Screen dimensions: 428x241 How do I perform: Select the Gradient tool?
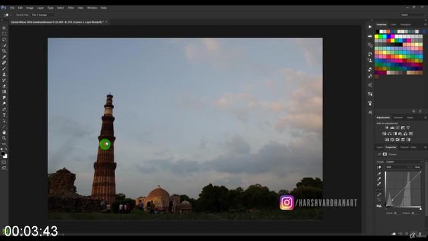tap(4, 92)
